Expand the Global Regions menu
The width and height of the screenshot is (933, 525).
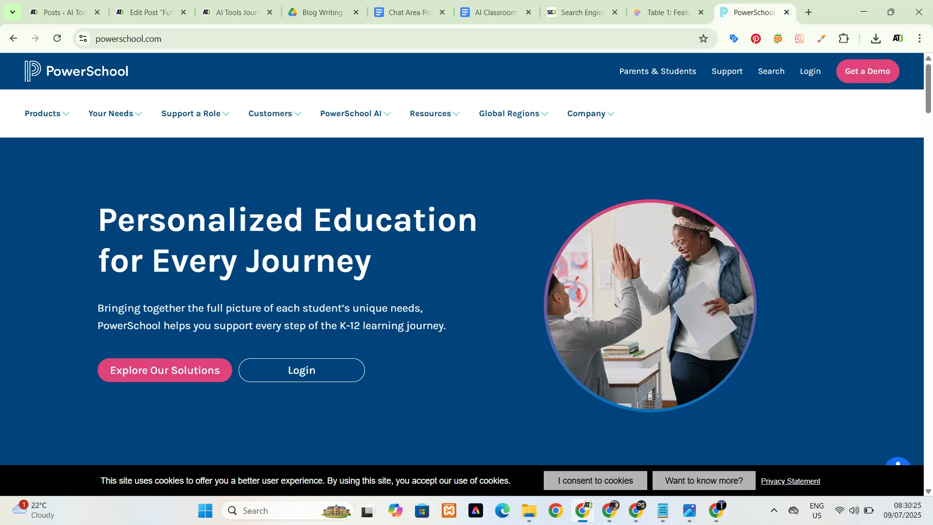(514, 113)
